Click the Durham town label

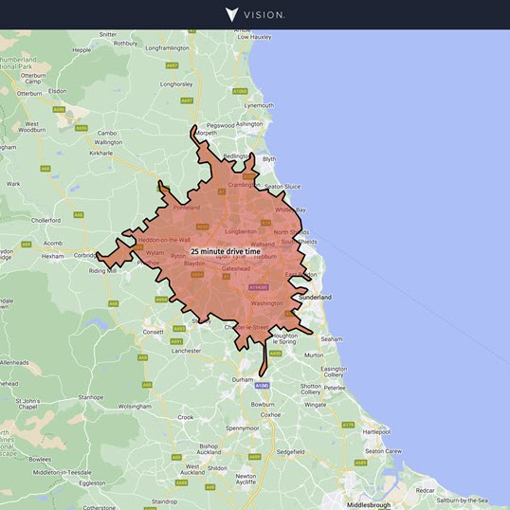coord(243,379)
